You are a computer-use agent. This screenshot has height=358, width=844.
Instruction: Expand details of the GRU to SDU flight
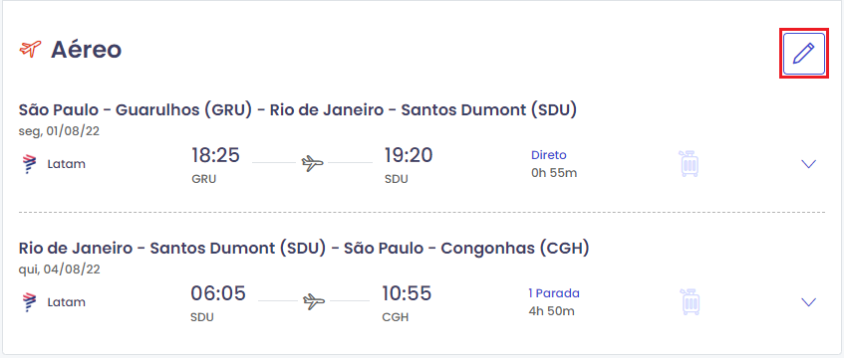point(809,164)
